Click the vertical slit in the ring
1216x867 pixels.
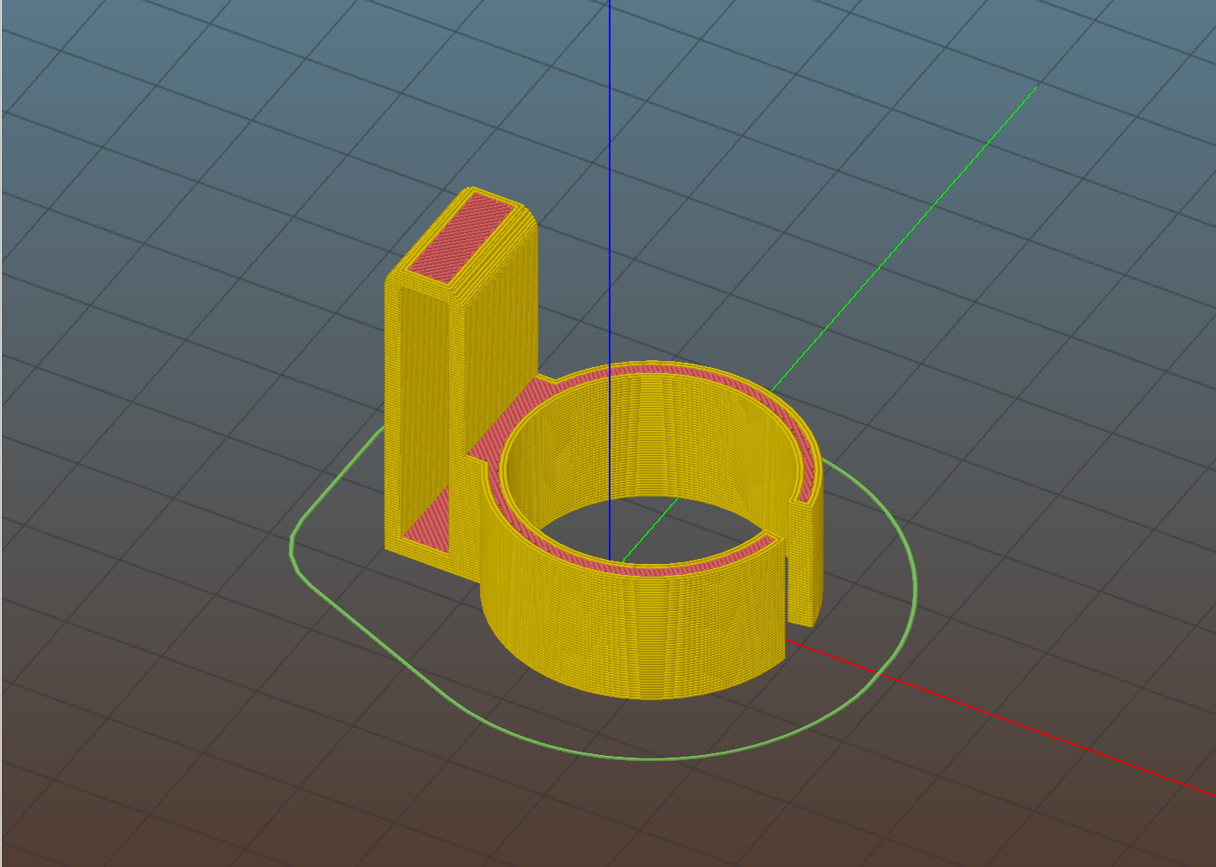coord(787,589)
